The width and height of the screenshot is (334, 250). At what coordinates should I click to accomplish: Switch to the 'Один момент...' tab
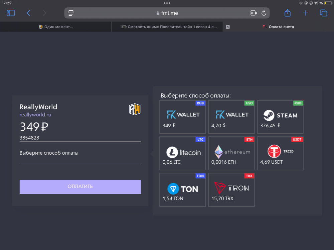pos(55,27)
